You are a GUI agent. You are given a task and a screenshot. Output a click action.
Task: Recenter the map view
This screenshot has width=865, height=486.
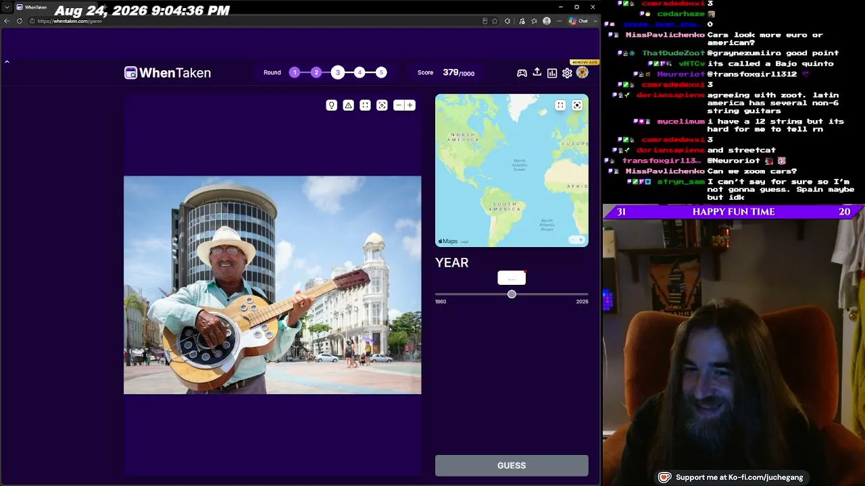pos(577,105)
